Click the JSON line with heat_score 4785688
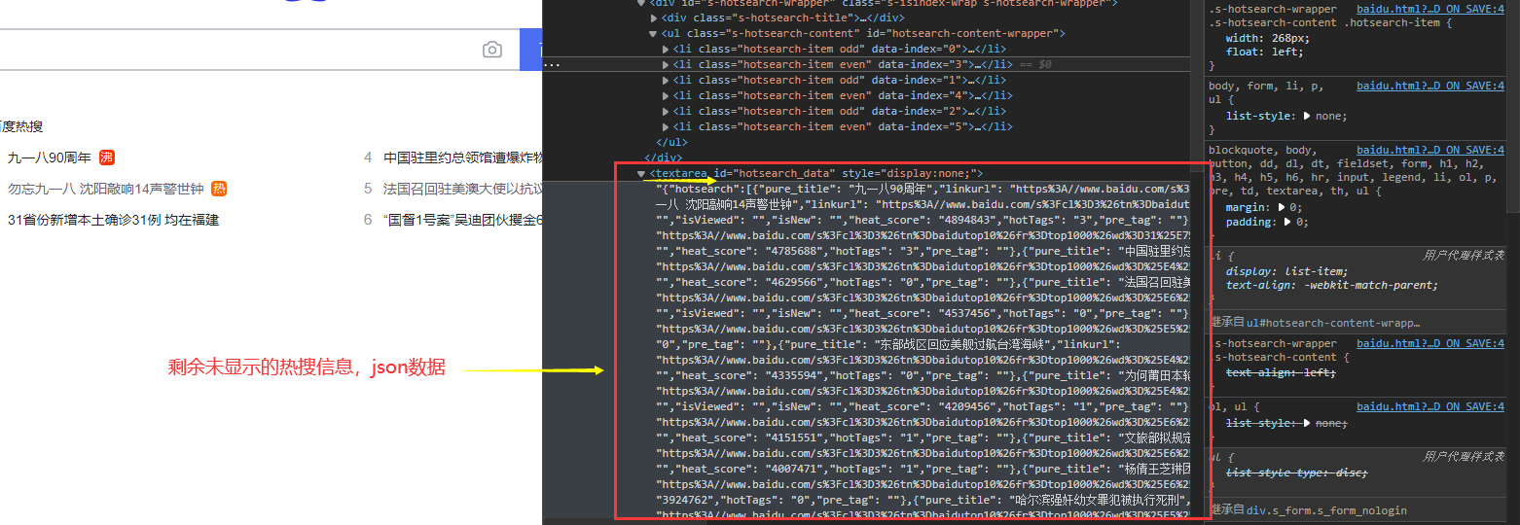The height and width of the screenshot is (525, 1520). (x=923, y=251)
